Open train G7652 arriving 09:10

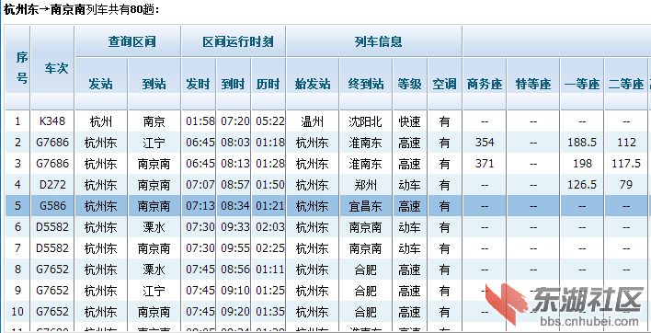[x=52, y=291]
